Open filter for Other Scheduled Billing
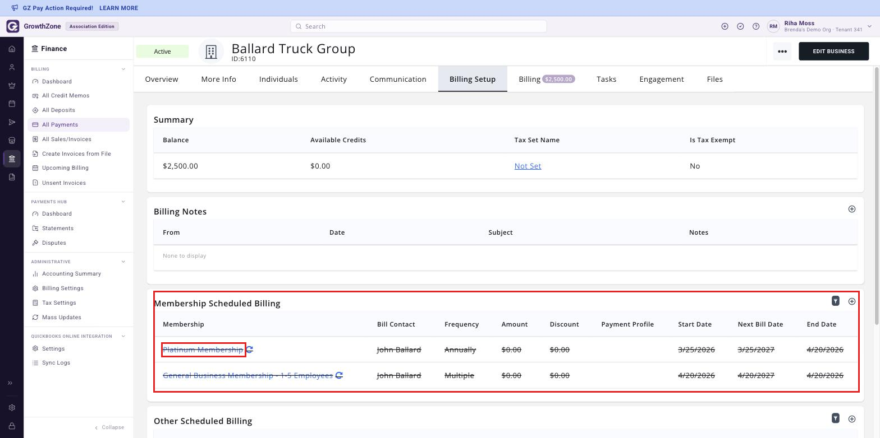 pos(835,418)
